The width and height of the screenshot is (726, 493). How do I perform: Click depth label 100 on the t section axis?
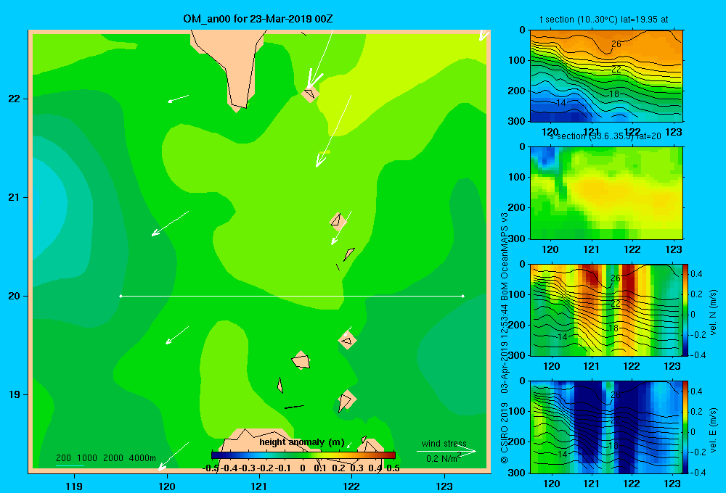[x=518, y=60]
